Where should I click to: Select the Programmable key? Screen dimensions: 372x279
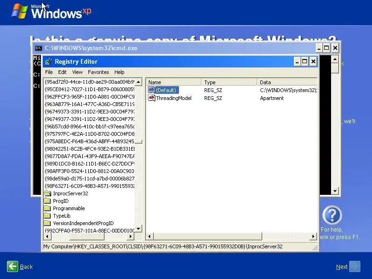69,208
